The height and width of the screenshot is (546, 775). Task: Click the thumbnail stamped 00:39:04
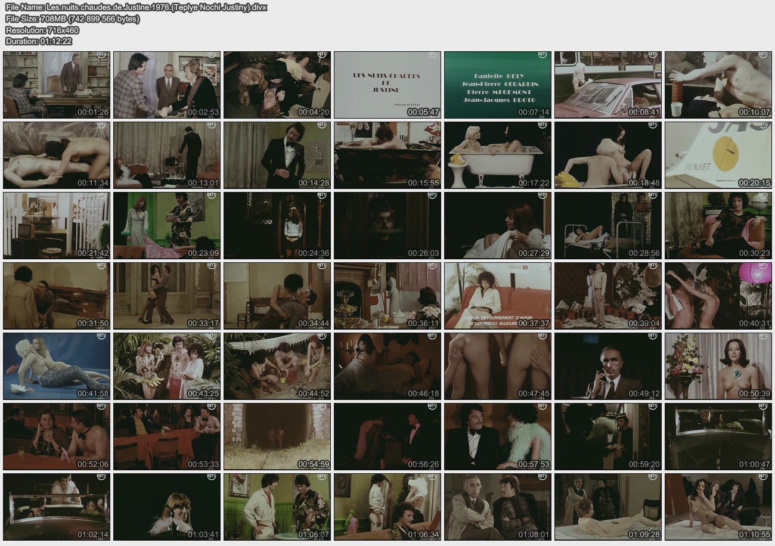(x=608, y=296)
